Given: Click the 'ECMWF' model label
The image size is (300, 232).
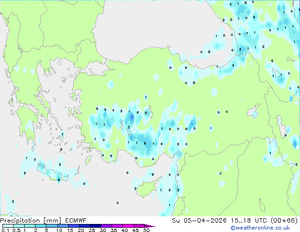Looking at the screenshot, I should tap(76, 221).
